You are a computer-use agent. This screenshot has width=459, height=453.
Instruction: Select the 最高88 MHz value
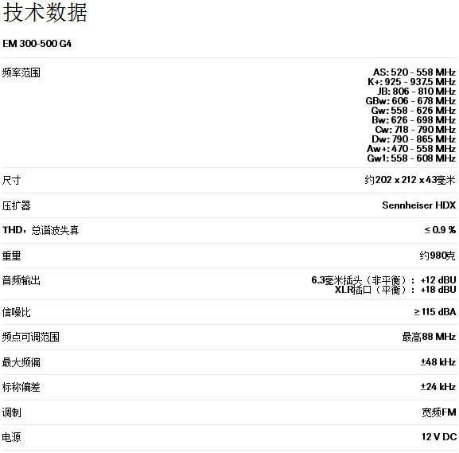coord(429,337)
